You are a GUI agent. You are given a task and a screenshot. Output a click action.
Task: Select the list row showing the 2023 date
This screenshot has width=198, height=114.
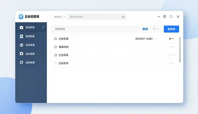tap(115, 39)
